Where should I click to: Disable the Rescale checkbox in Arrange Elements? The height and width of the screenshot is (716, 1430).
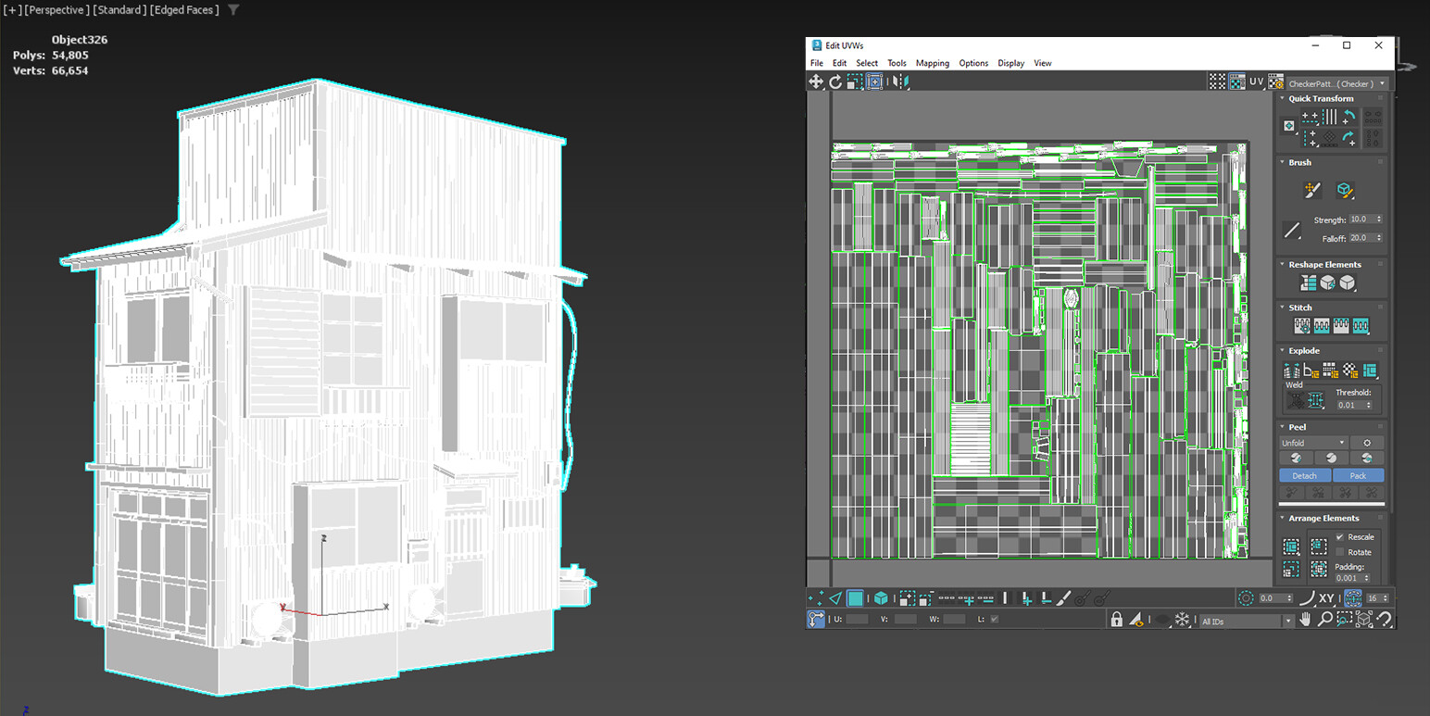point(1340,537)
